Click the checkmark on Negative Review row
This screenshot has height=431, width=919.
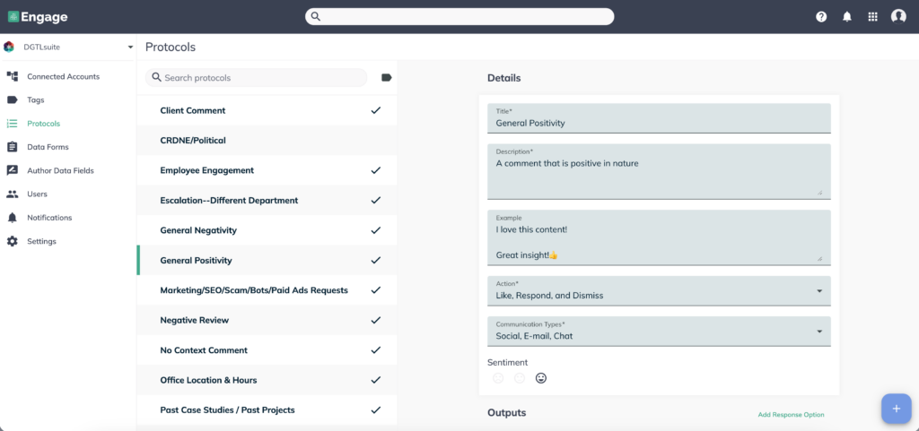tap(376, 320)
